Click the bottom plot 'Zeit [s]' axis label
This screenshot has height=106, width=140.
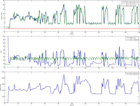[72, 105]
